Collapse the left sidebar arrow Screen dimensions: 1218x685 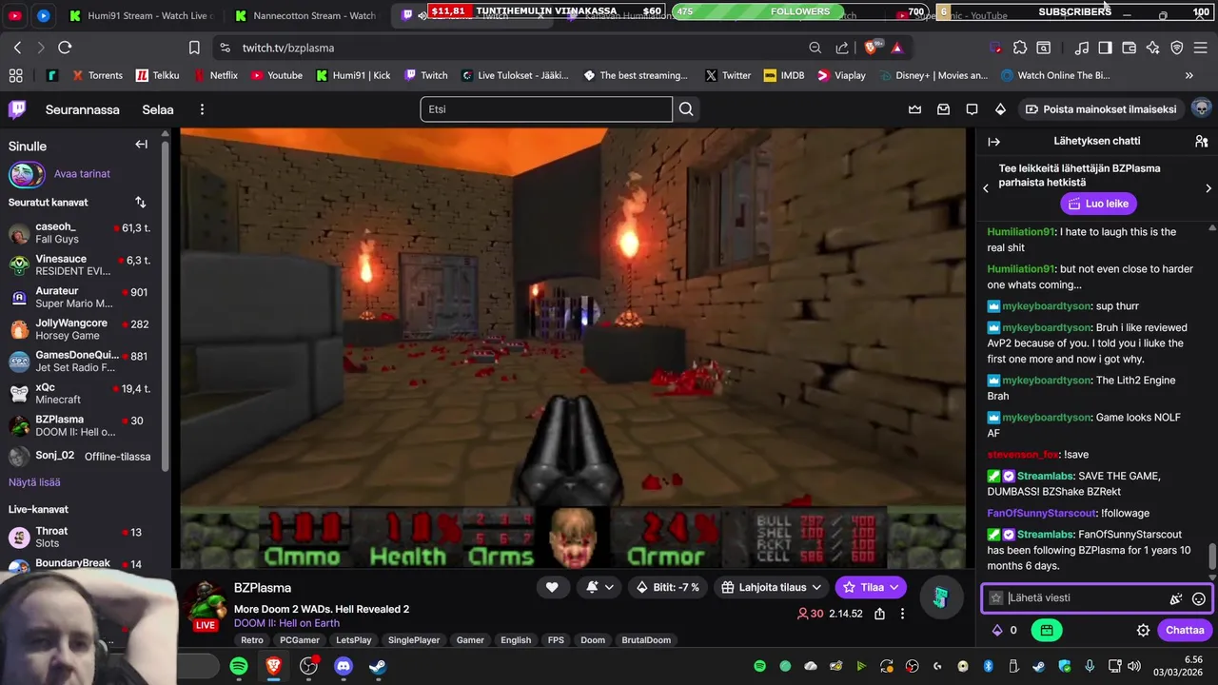pos(141,145)
